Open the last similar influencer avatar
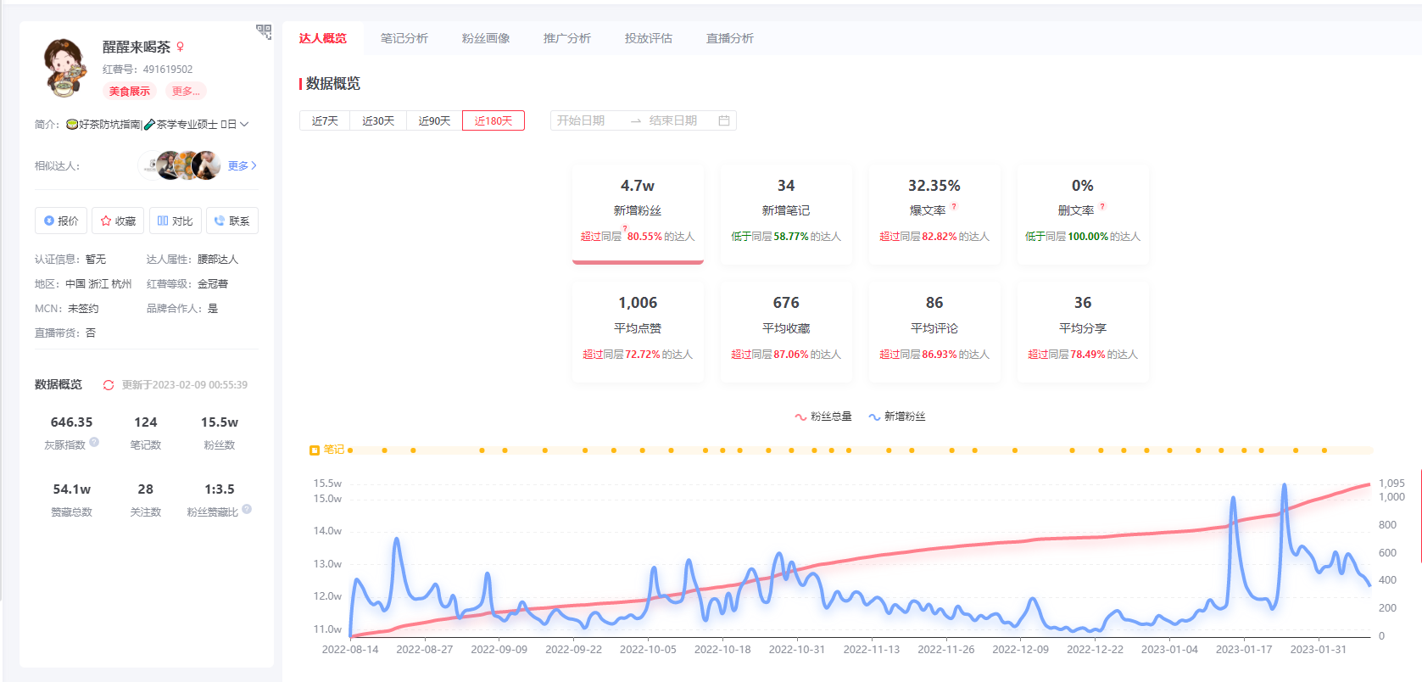Image resolution: width=1422 pixels, height=682 pixels. pyautogui.click(x=206, y=165)
